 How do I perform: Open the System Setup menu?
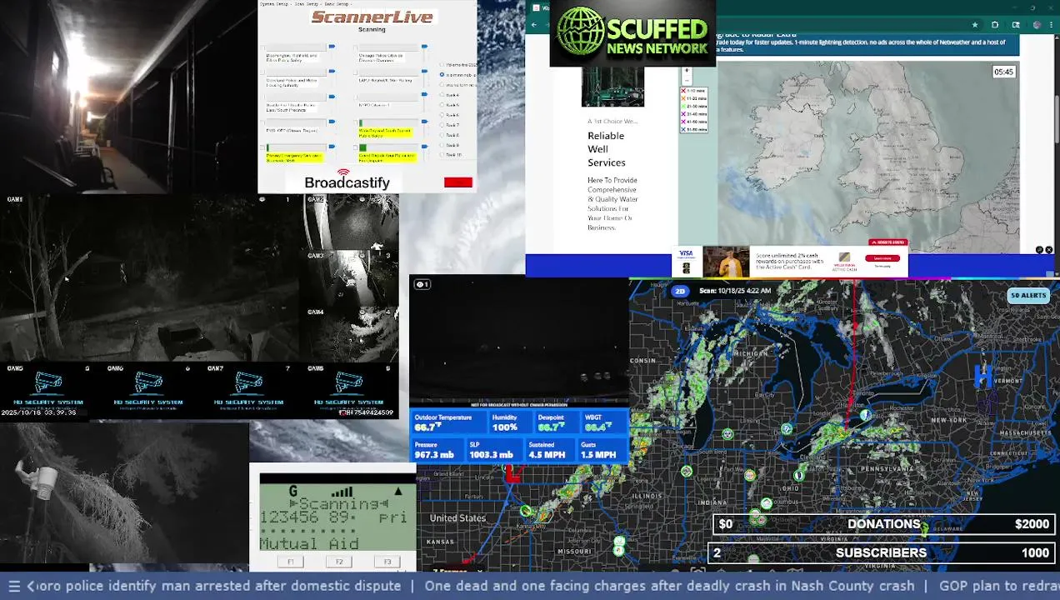pyautogui.click(x=274, y=4)
